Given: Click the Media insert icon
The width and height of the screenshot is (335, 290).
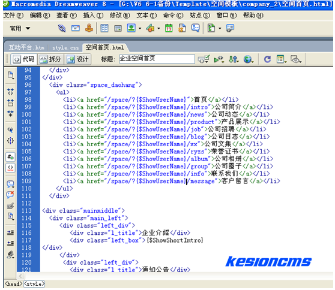Looking at the screenshot, I should (151, 28).
